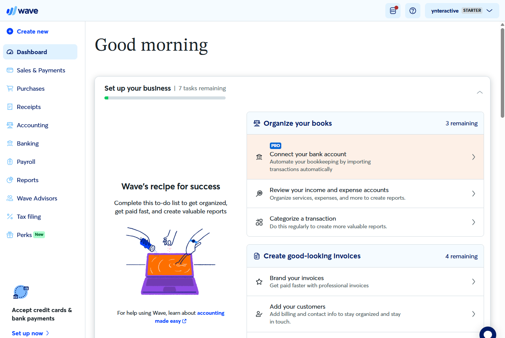The height and width of the screenshot is (338, 505).
Task: Click the Accounting scales icon in the sidebar
Action: [x=10, y=125]
